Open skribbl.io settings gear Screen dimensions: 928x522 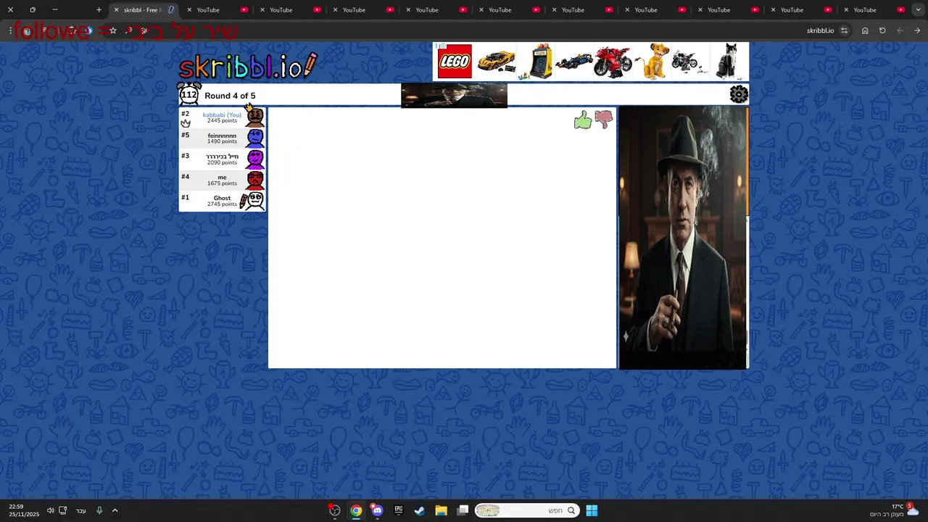point(739,94)
